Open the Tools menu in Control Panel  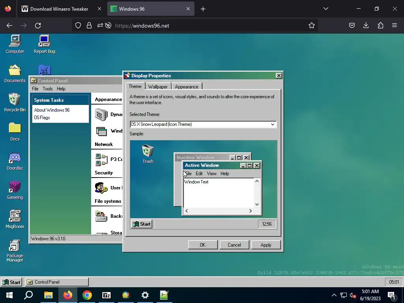(x=48, y=89)
